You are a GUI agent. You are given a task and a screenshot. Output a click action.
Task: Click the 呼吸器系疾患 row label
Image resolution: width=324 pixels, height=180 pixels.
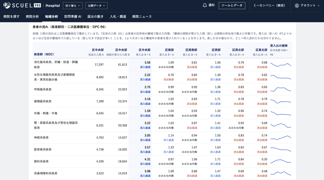[43, 89]
